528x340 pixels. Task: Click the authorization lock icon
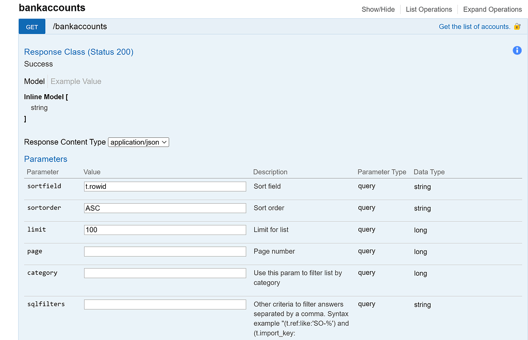pos(517,26)
